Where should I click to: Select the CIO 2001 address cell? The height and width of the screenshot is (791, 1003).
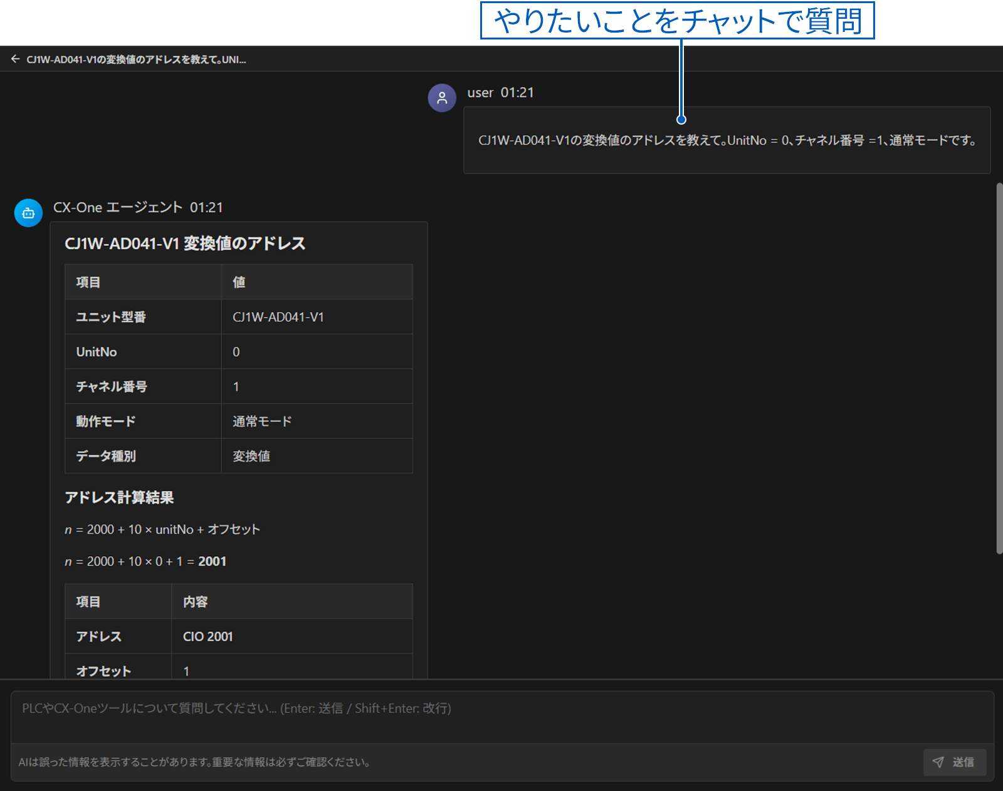[292, 636]
